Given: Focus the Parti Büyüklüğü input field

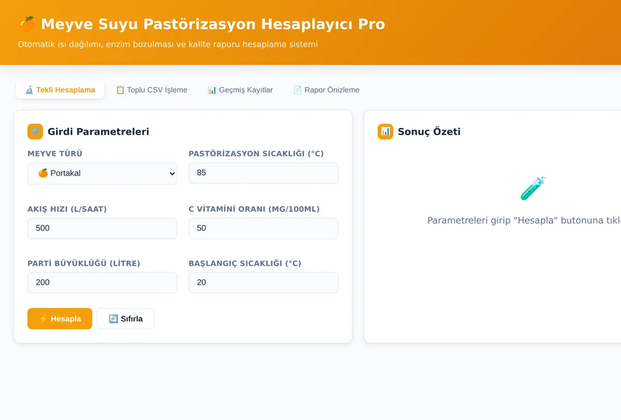Looking at the screenshot, I should point(102,283).
